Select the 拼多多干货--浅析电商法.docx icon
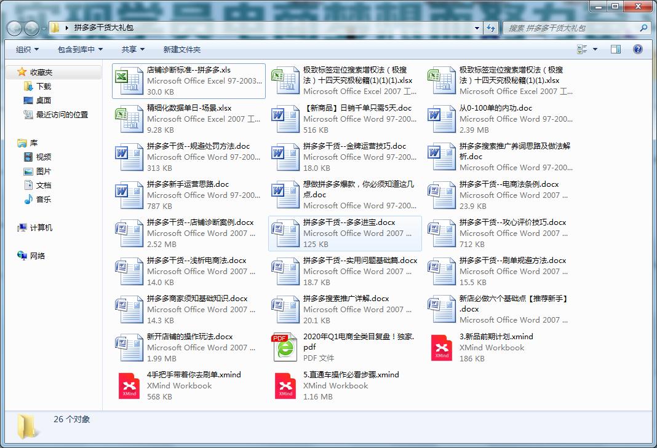This screenshot has height=448, width=657. tap(129, 271)
